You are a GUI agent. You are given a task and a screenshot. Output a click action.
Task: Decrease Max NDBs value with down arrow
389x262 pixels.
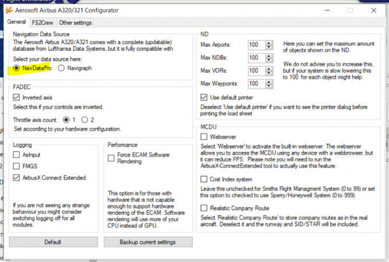pos(269,60)
